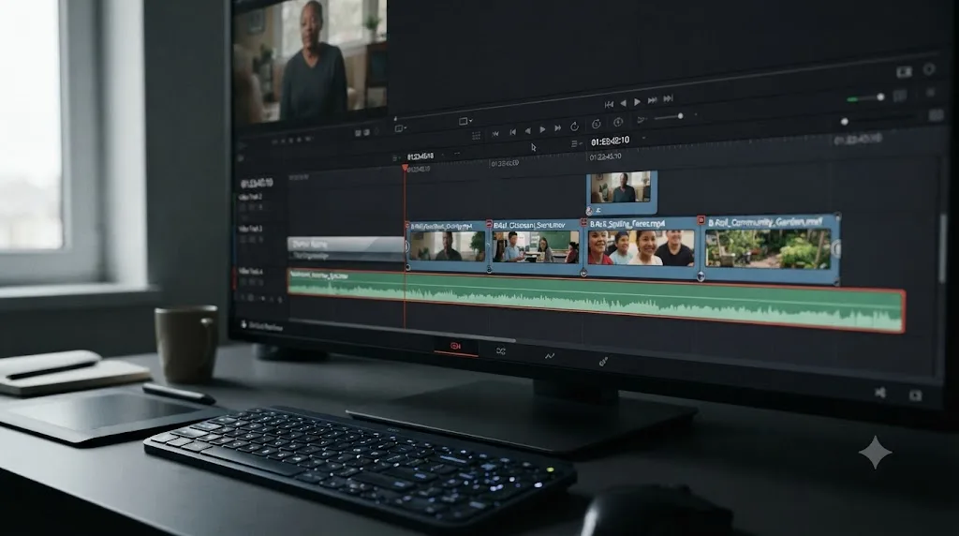Play the timeline from the lower transport bar

[542, 129]
